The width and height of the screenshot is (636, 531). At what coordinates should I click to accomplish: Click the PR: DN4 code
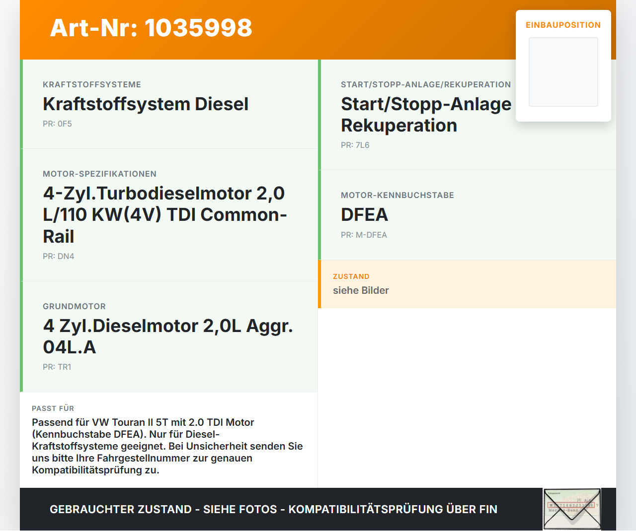(58, 256)
